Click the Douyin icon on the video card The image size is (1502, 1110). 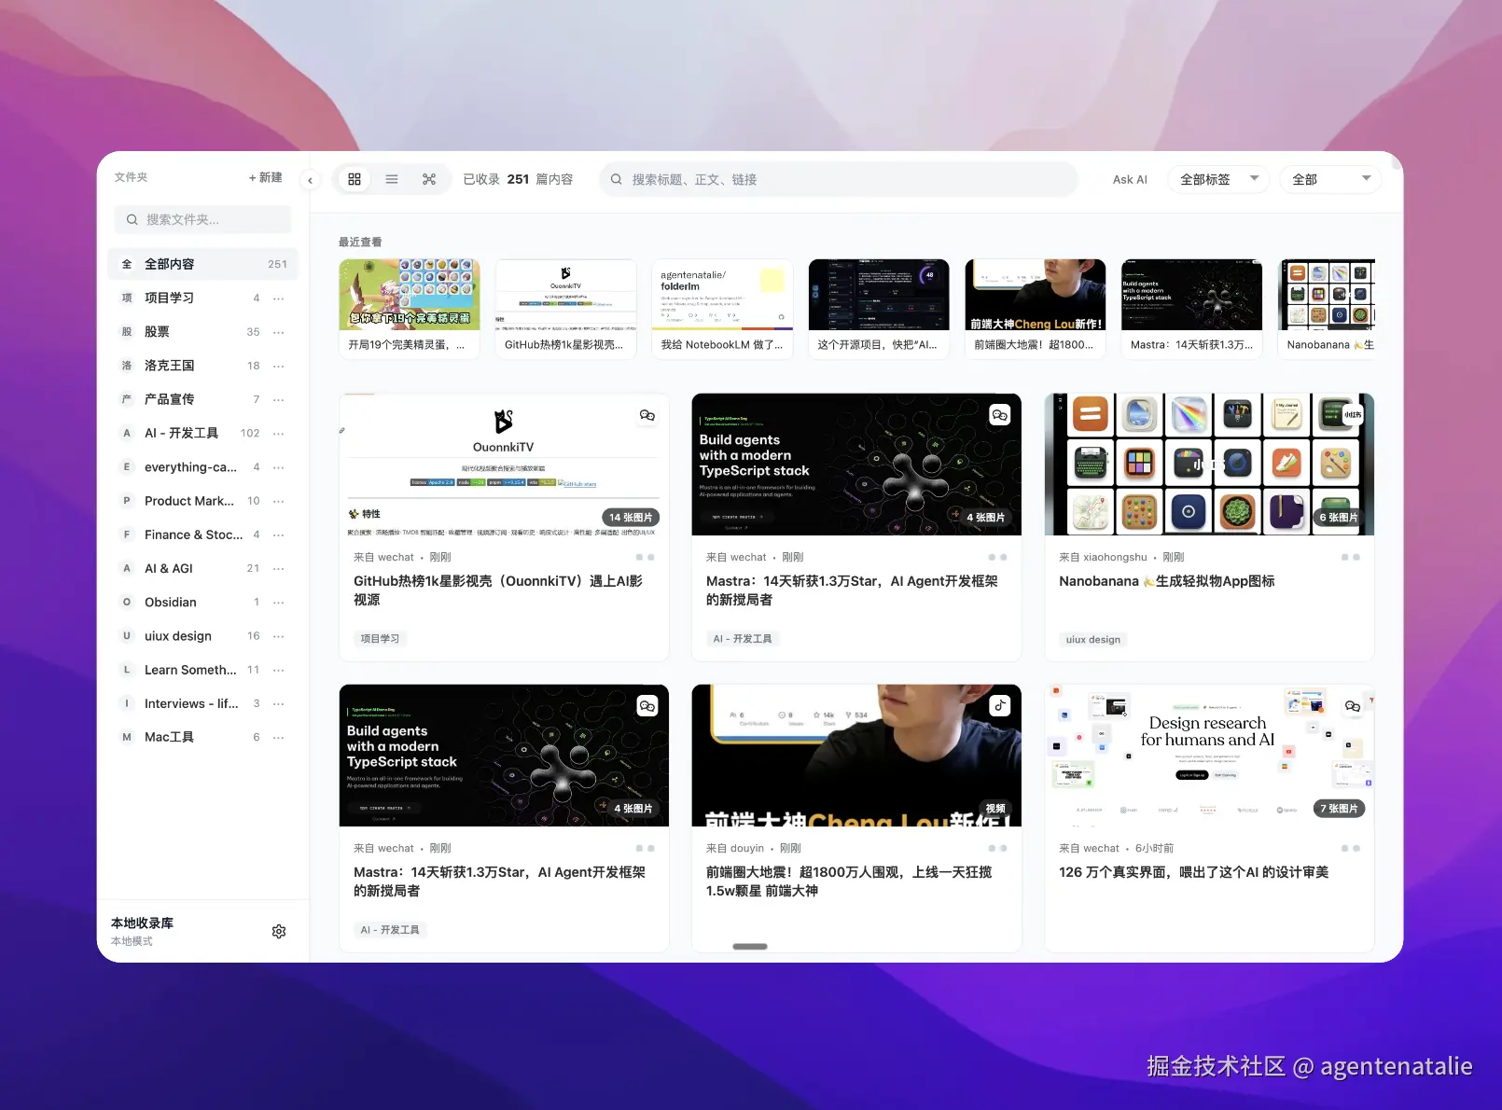pos(1000,706)
